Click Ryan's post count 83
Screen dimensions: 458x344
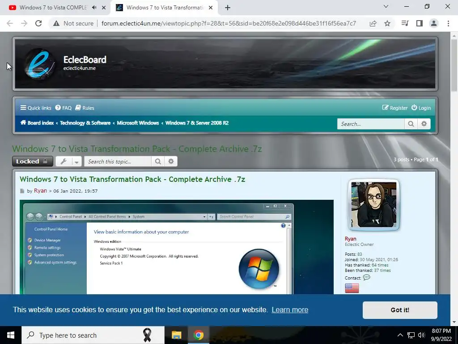360,254
